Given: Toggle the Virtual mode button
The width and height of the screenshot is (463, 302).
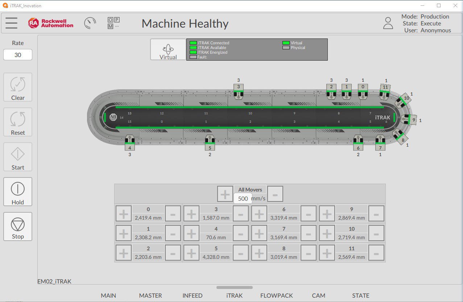Looking at the screenshot, I should click(x=168, y=49).
